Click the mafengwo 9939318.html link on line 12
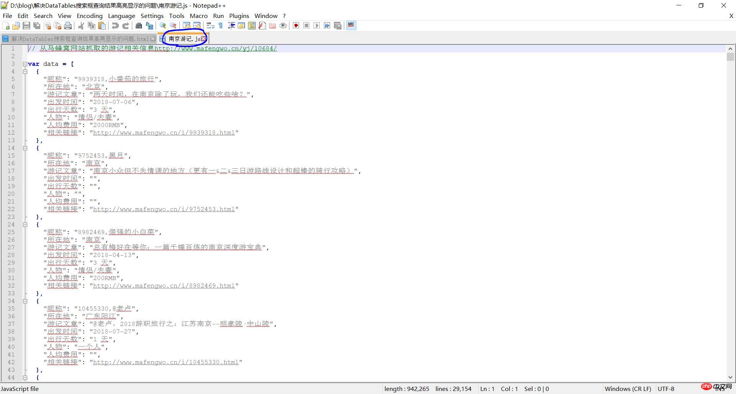The image size is (736, 394). tap(164, 133)
